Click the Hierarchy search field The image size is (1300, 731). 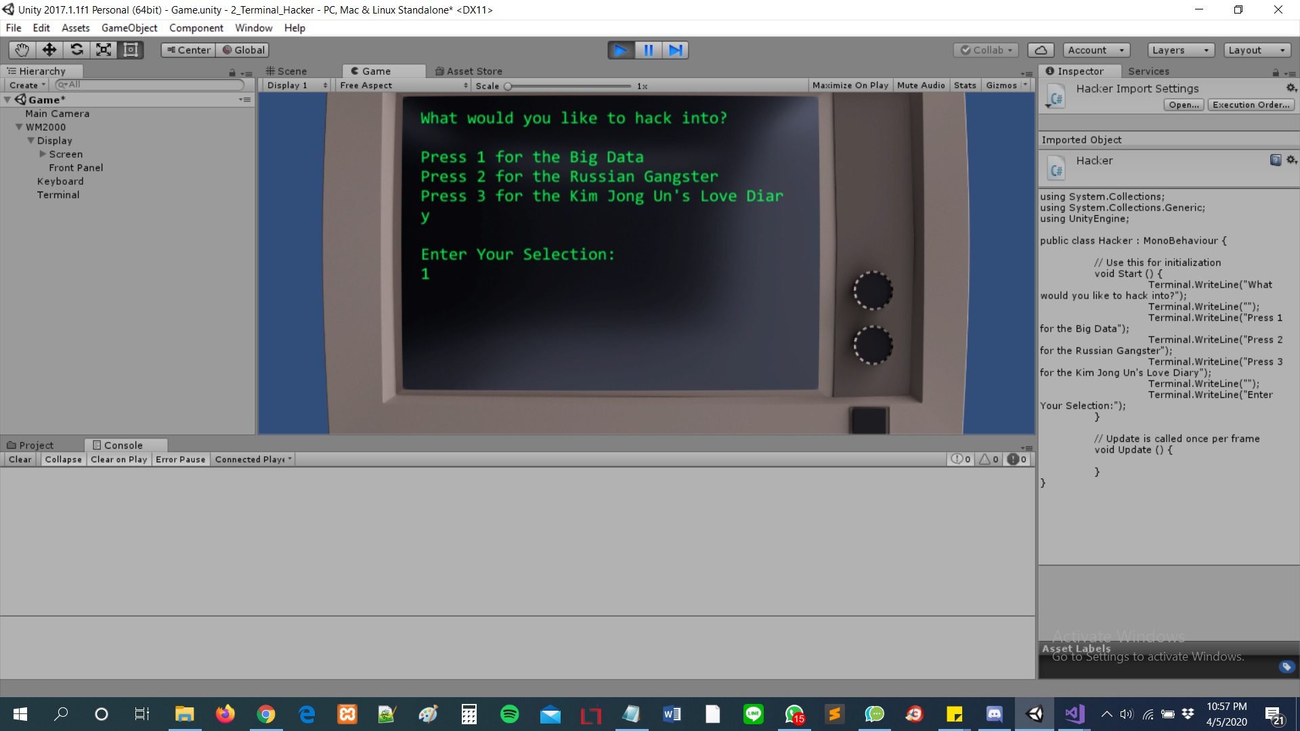pos(149,84)
